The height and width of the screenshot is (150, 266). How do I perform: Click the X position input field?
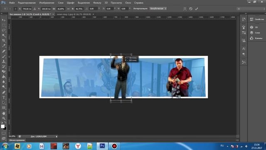(x=27, y=9)
